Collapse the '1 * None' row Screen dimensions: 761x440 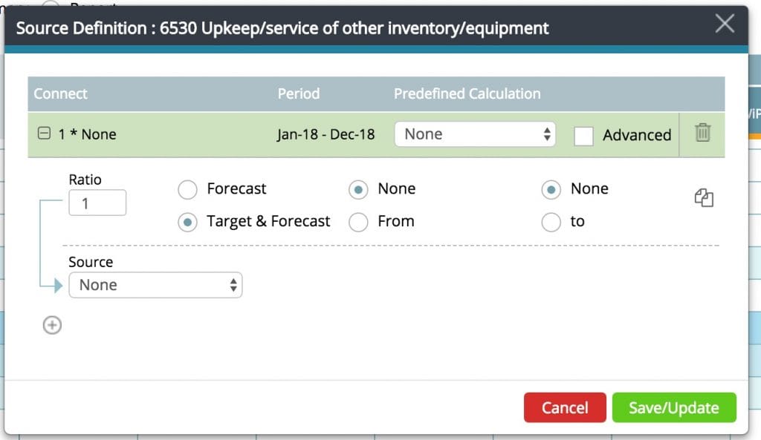pyautogui.click(x=44, y=134)
